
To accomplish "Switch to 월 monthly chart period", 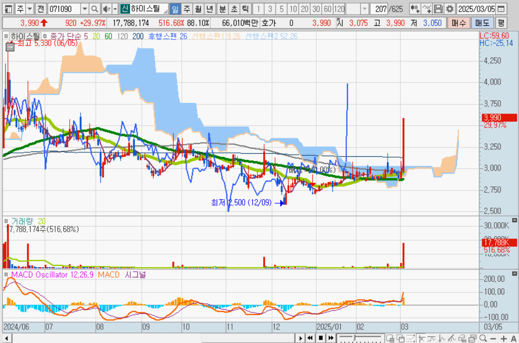I will [198, 9].
